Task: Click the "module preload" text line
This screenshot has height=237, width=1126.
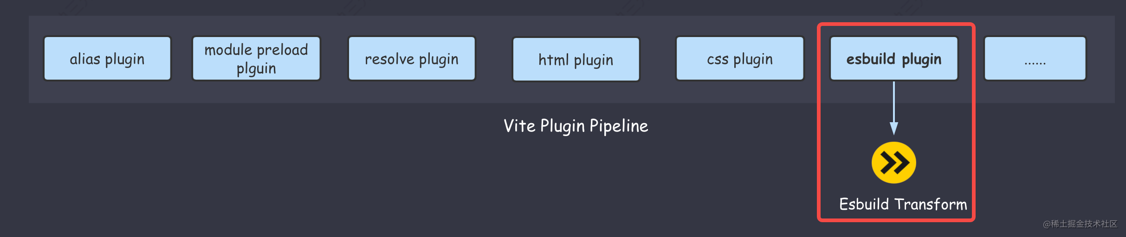Action: pyautogui.click(x=256, y=50)
